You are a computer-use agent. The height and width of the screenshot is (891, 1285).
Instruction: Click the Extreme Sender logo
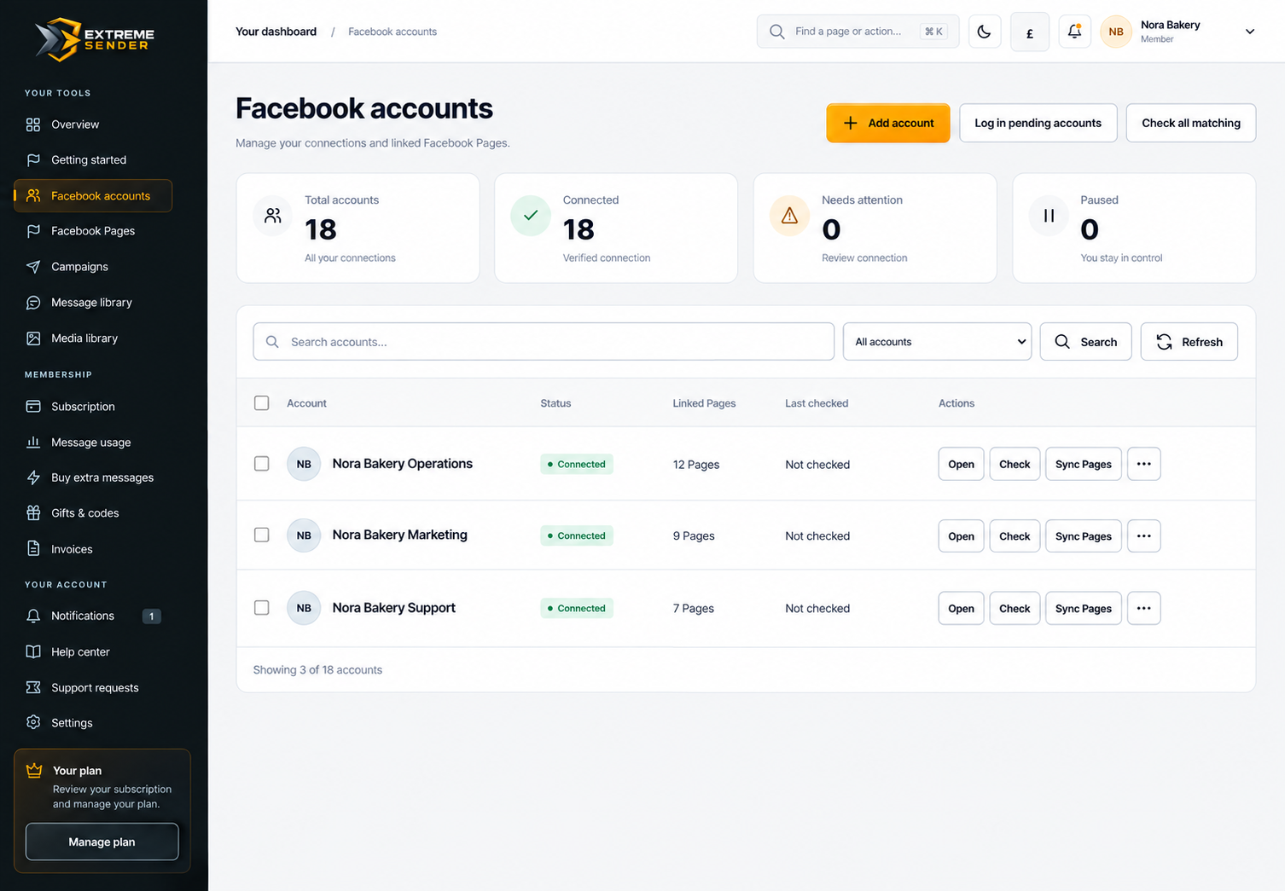[95, 39]
